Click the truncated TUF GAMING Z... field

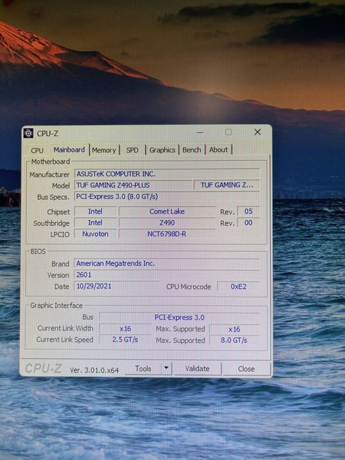[227, 185]
